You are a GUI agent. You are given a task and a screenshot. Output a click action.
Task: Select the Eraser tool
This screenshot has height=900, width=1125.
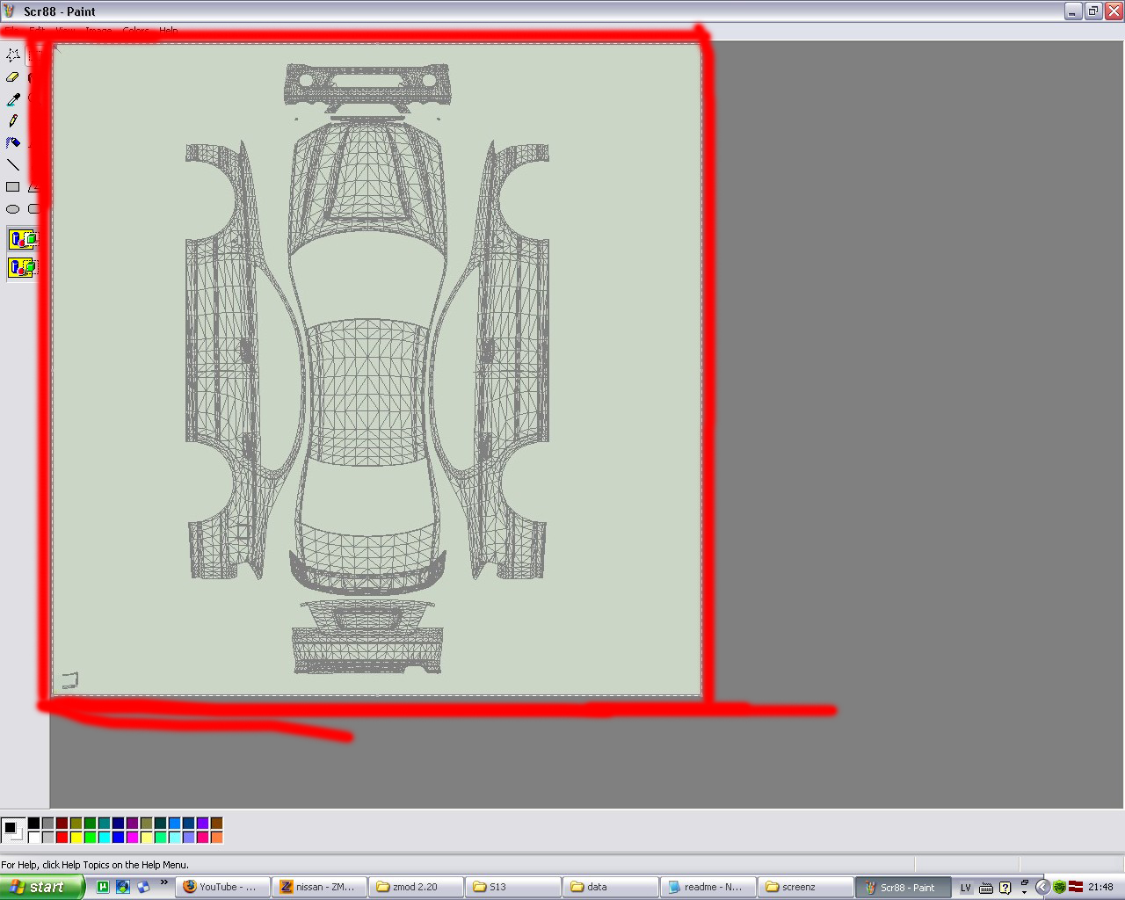(x=13, y=77)
